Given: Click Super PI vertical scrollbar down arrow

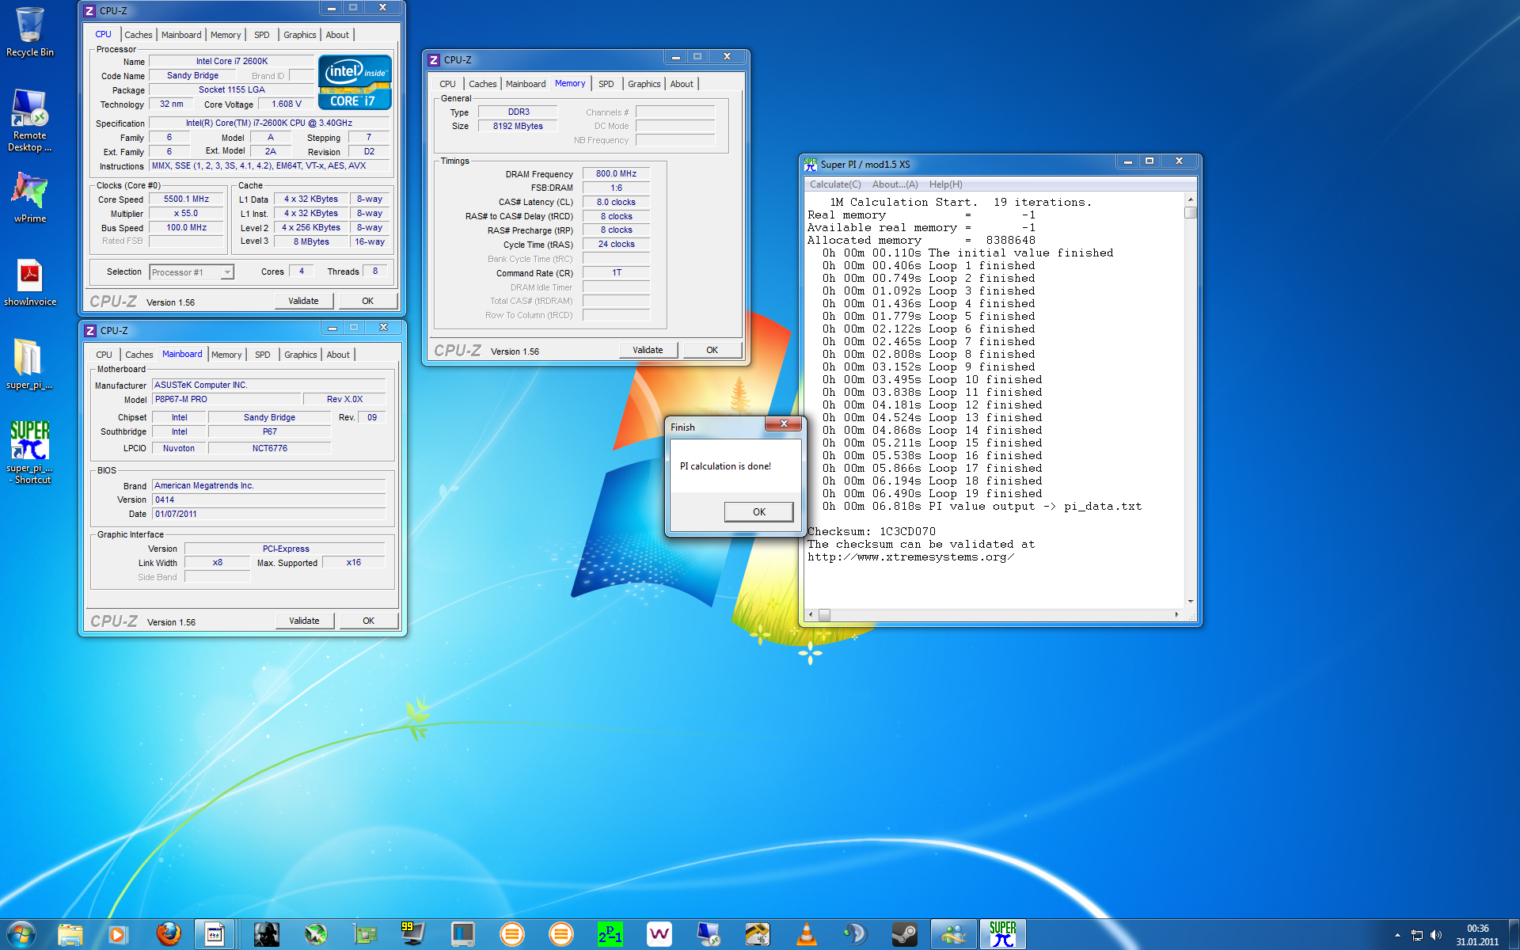Looking at the screenshot, I should click(x=1190, y=602).
